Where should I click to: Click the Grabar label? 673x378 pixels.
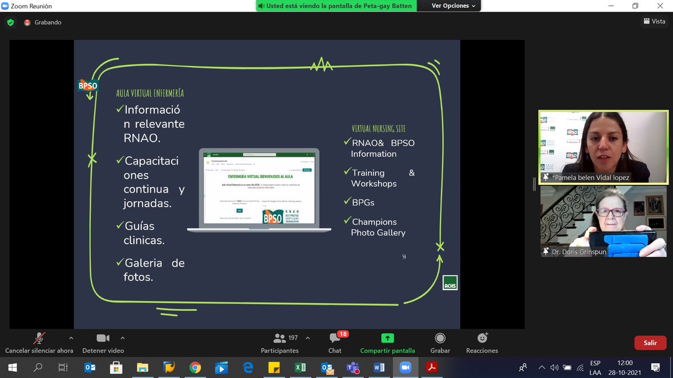click(440, 351)
